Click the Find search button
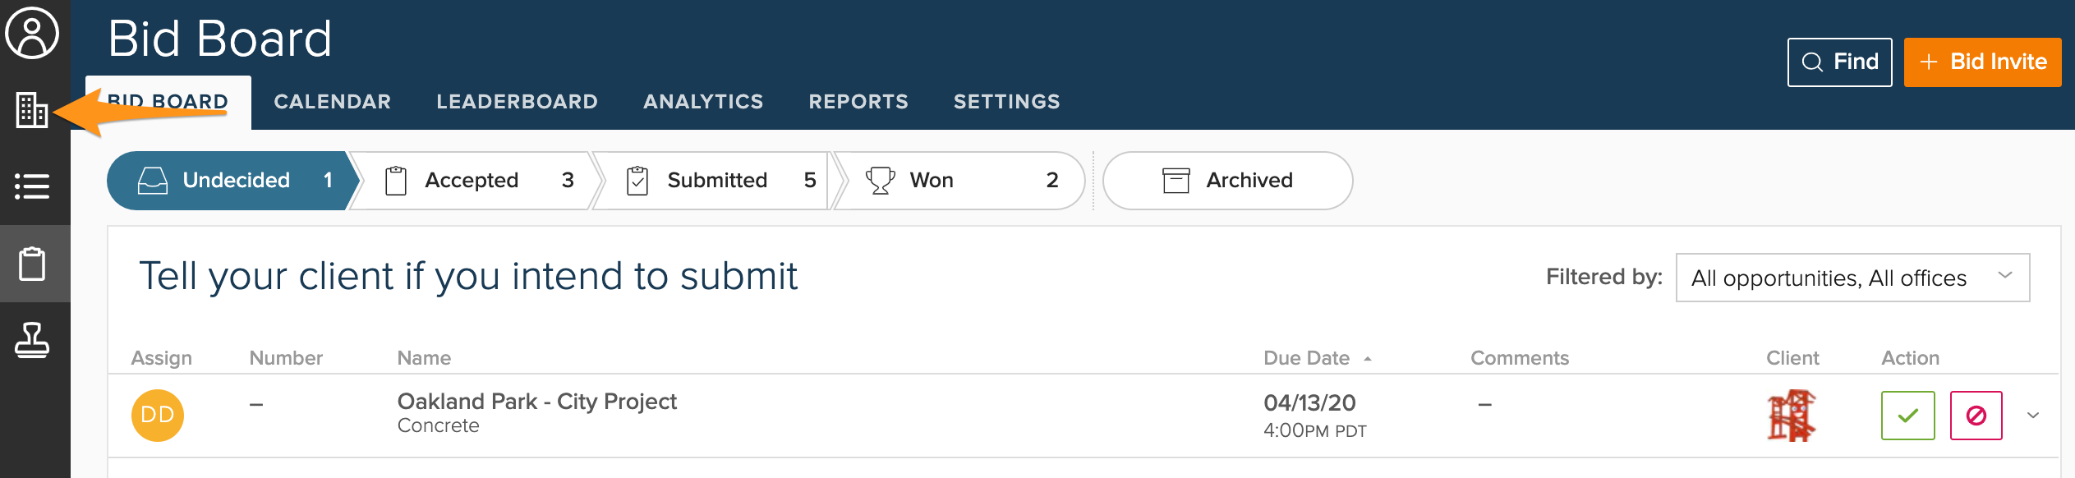Viewport: 2075px width, 478px height. [x=1839, y=62]
